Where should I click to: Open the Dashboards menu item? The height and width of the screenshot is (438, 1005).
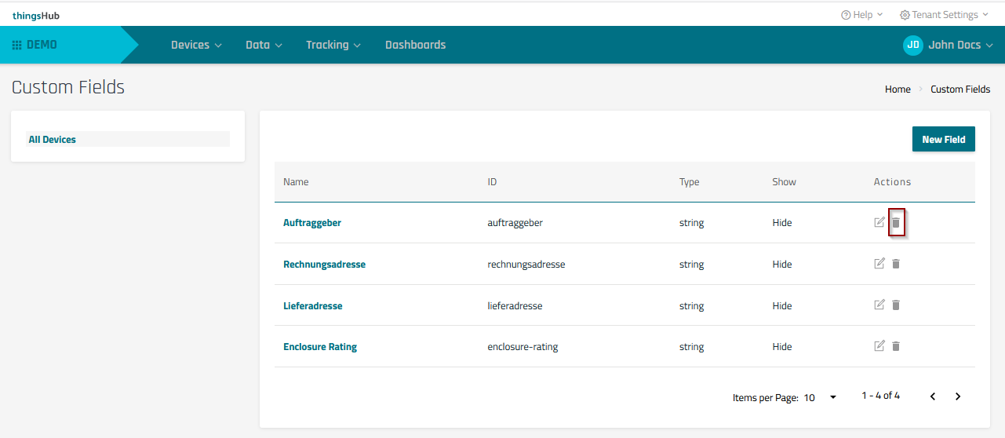[x=415, y=45]
